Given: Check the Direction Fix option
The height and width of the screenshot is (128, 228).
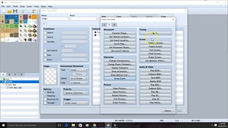Looking at the screenshot, I should pyautogui.click(x=45, y=99).
